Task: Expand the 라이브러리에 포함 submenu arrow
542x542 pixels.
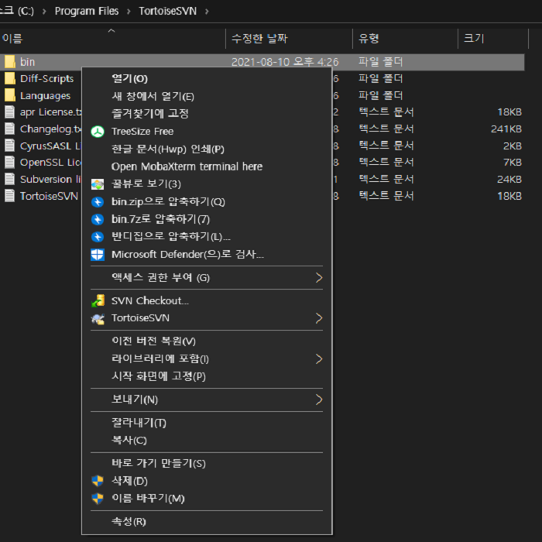Action: 319,358
